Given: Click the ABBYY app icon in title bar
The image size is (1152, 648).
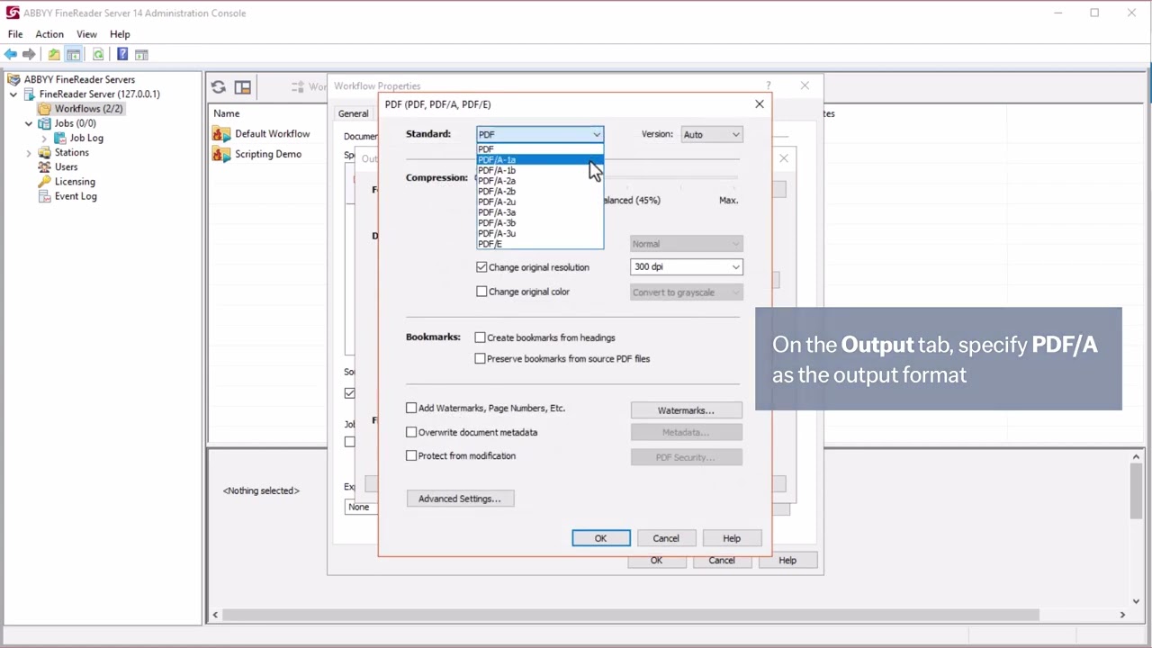Looking at the screenshot, I should (13, 13).
